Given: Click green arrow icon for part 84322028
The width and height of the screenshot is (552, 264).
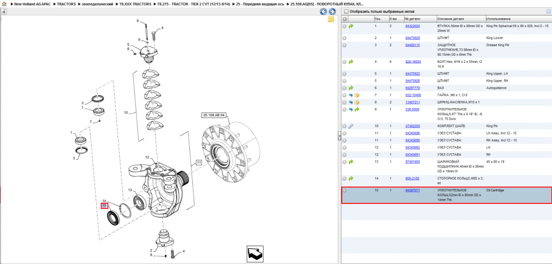Looking at the screenshot, I should tap(351, 26).
